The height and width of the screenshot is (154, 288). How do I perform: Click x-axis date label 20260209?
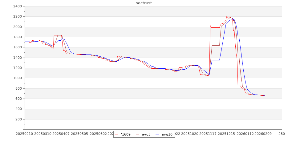(263, 134)
